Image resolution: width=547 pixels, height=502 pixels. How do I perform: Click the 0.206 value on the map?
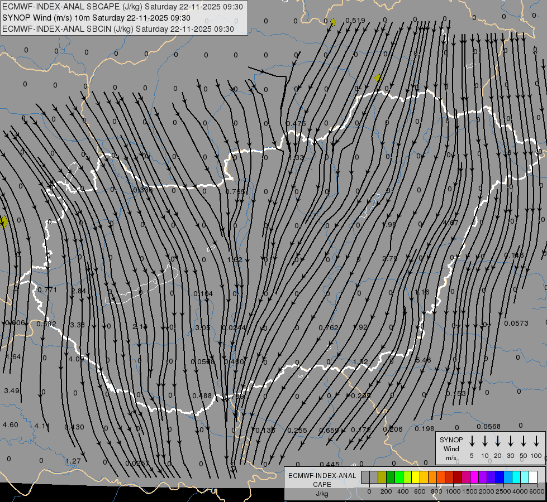point(393,429)
